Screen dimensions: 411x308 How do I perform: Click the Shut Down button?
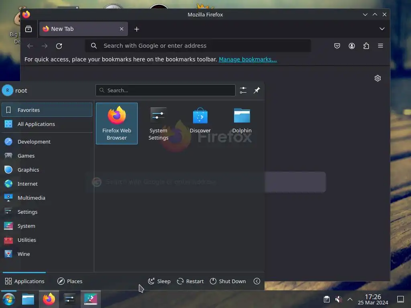click(x=228, y=281)
